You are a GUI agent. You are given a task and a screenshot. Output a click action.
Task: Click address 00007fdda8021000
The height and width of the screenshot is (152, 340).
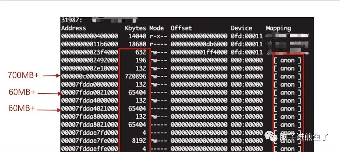[90, 125]
